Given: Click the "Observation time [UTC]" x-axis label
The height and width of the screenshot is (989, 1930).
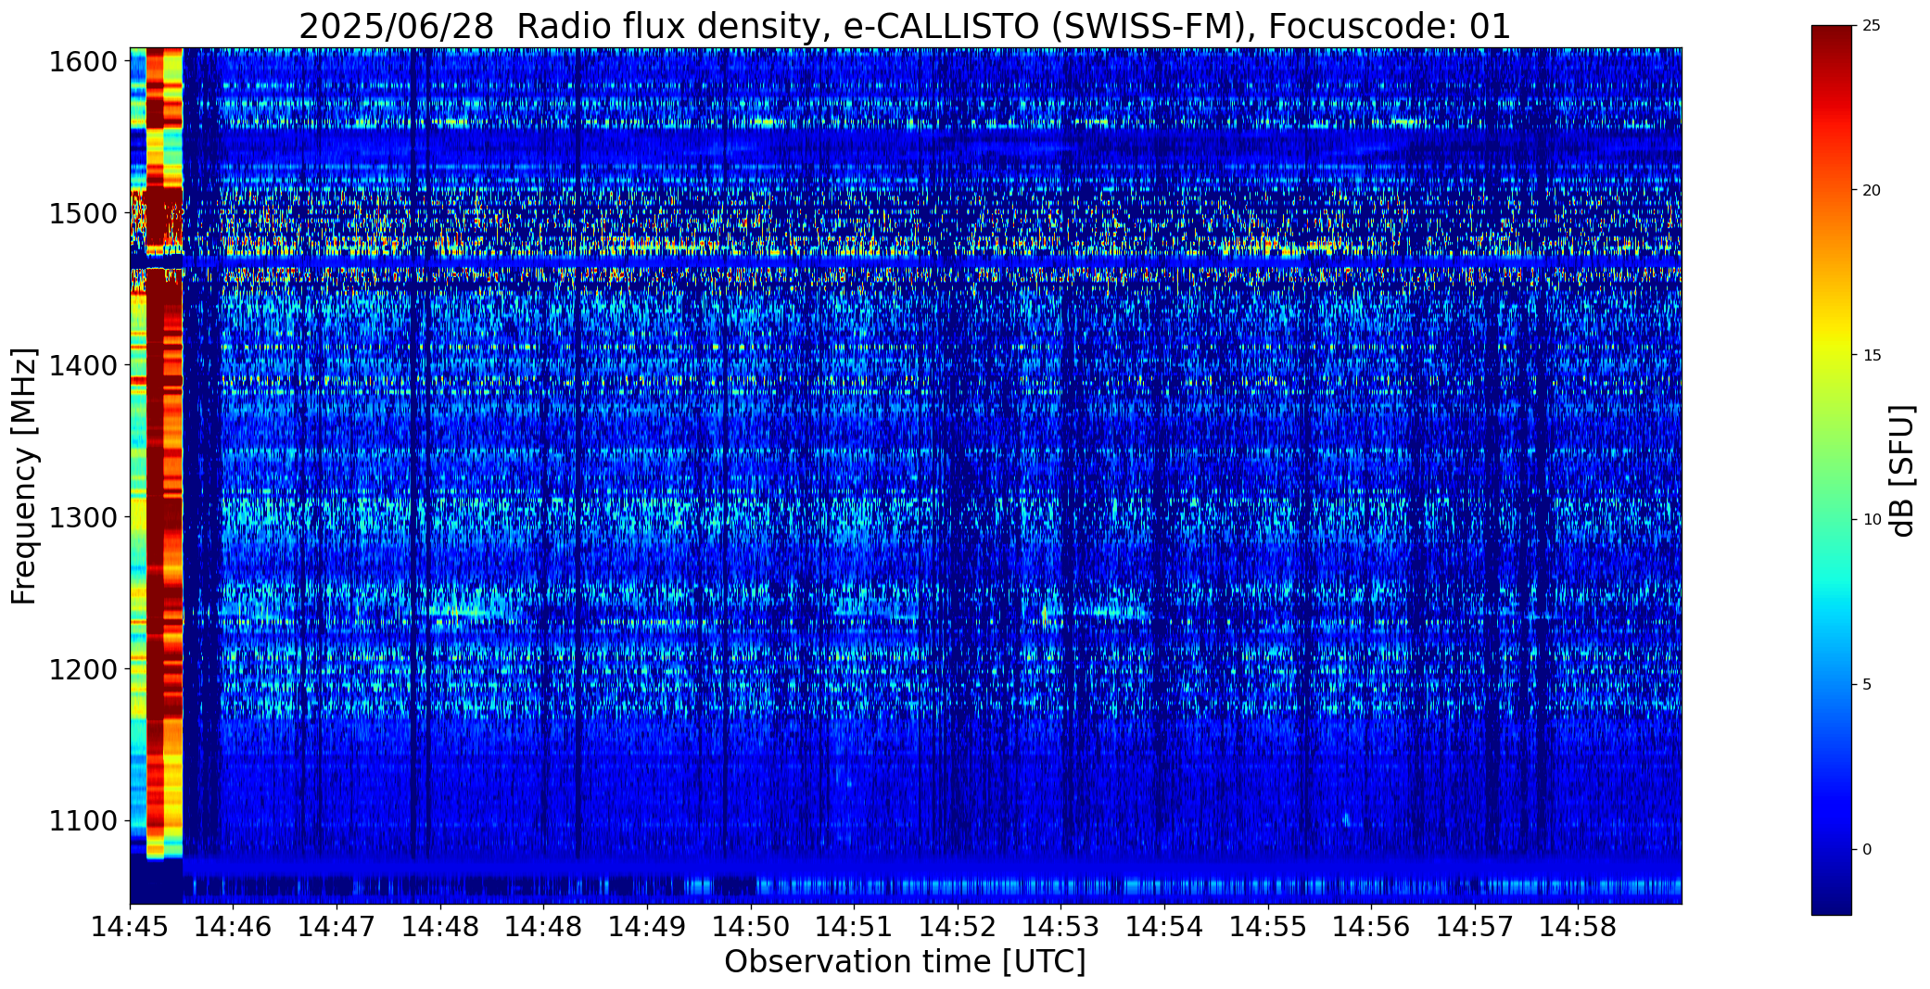Looking at the screenshot, I should click(905, 961).
